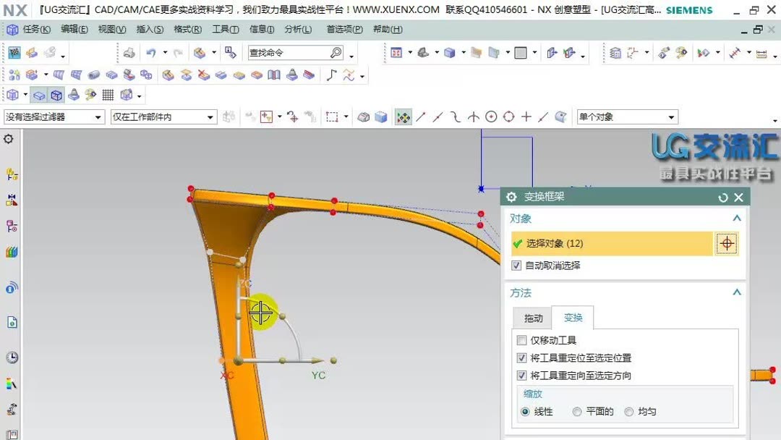Click the Print icon in the top toolbar

(128, 52)
